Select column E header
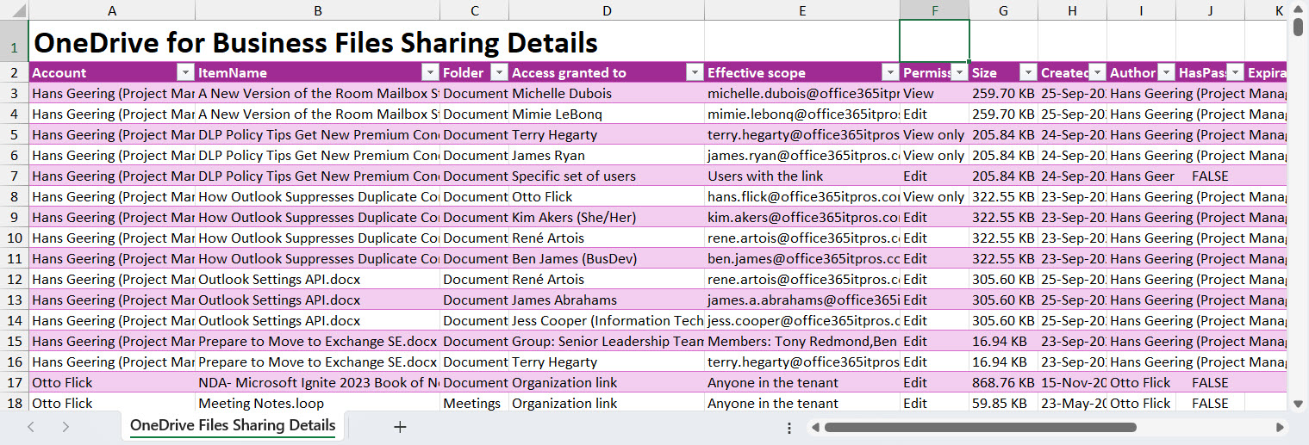This screenshot has width=1309, height=445. pyautogui.click(x=802, y=10)
